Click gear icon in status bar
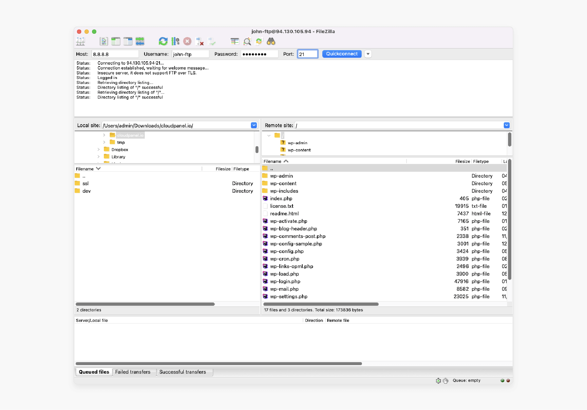Screen dimensions: 587x410 coord(438,381)
